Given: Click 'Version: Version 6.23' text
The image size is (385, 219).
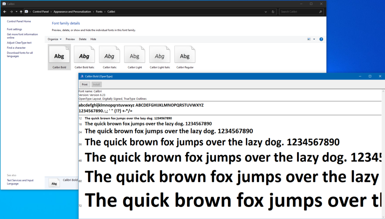Looking at the screenshot, I should coord(92,95).
